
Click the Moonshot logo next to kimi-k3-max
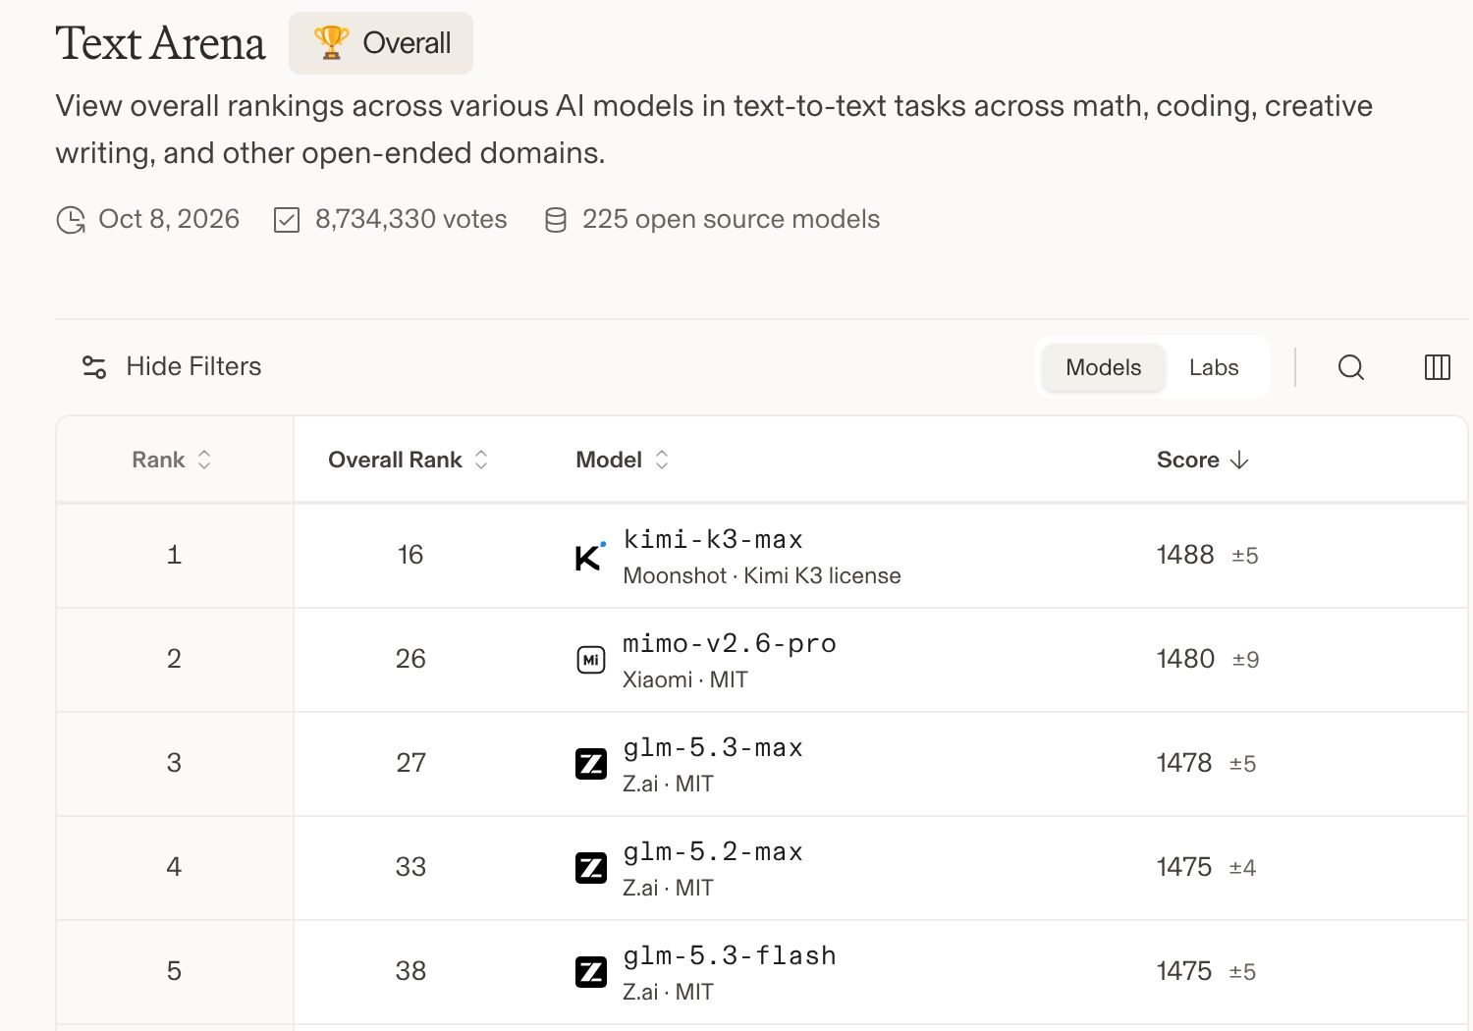(590, 557)
